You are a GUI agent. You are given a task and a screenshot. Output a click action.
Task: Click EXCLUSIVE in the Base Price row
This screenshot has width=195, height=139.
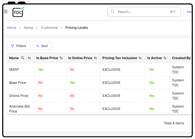[111, 83]
